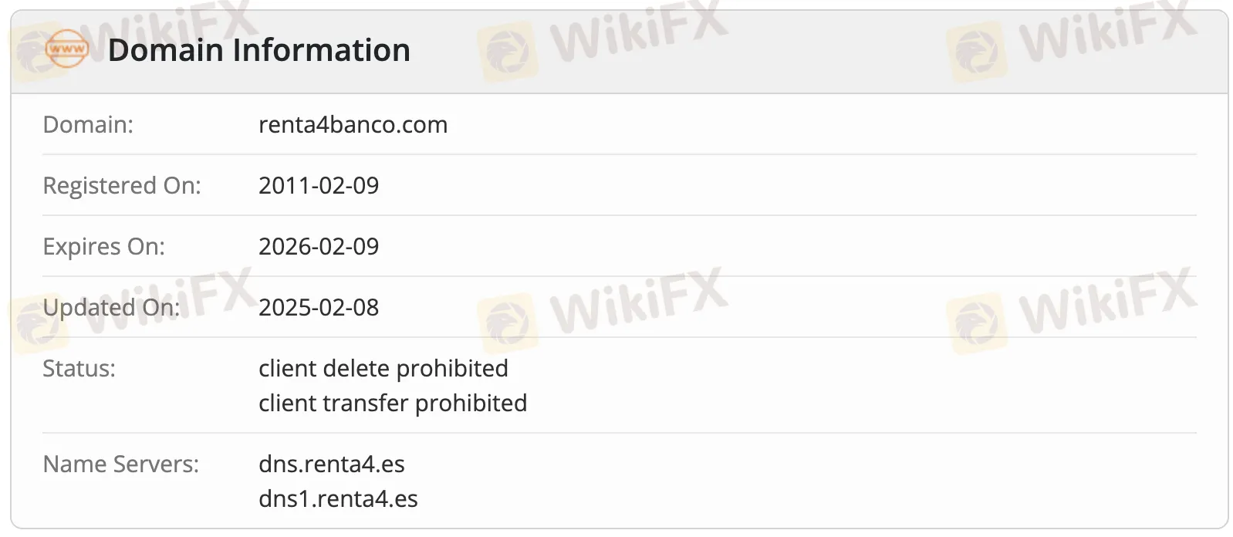Click the WikiFX watermark at middle right
The image size is (1233, 537).
[1073, 309]
